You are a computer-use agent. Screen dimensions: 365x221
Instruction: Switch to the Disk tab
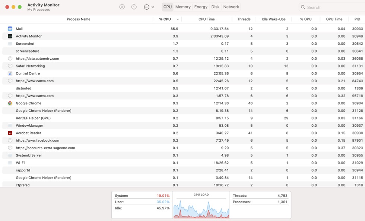(215, 7)
